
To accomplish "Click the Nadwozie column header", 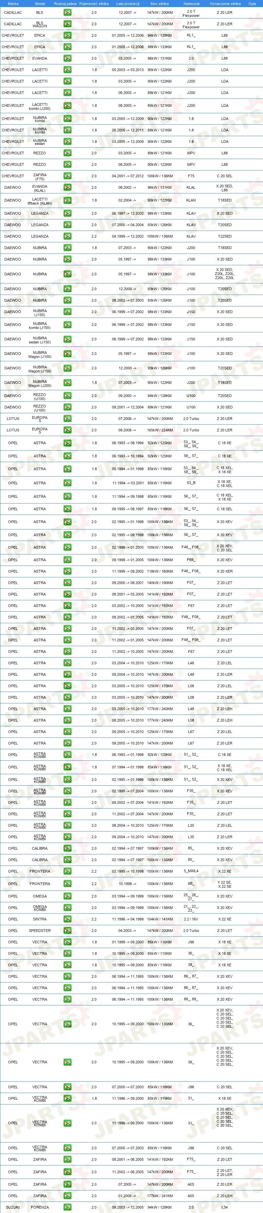I will (x=191, y=4).
